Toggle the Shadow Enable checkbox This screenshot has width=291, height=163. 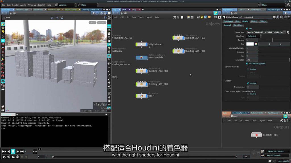click(x=248, y=83)
